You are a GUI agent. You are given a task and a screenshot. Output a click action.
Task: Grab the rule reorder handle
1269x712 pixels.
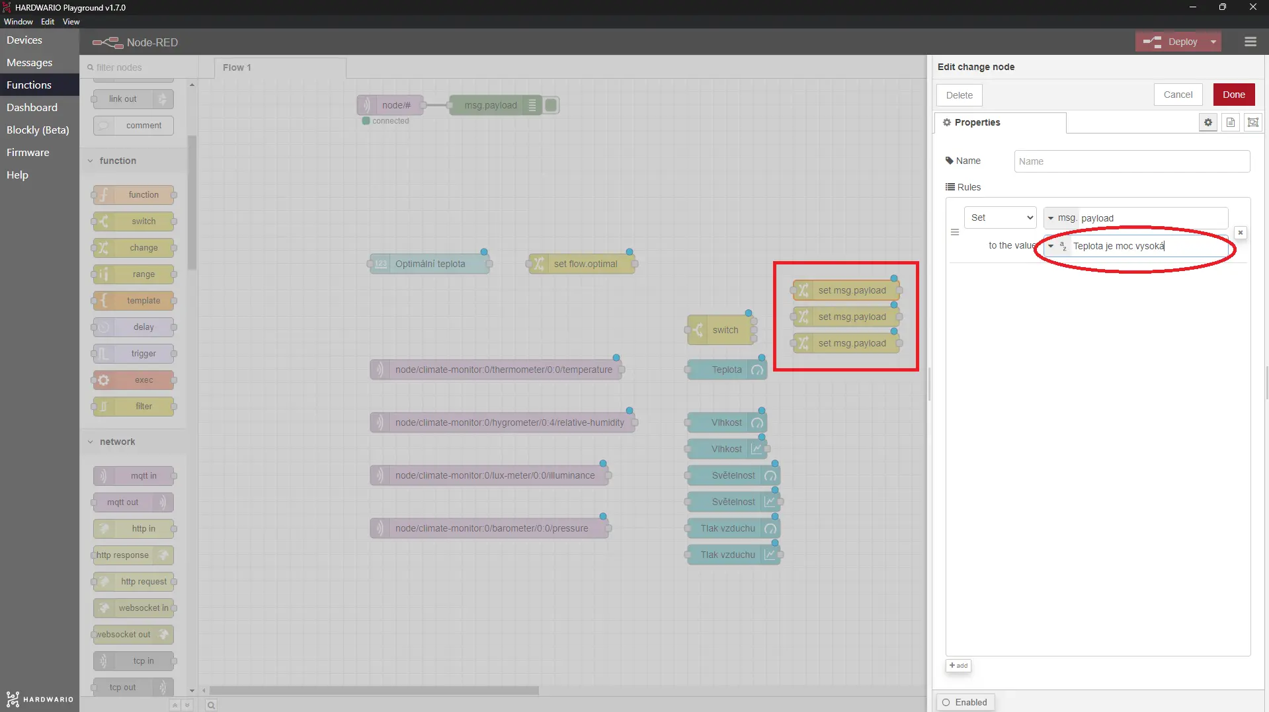[x=954, y=232]
